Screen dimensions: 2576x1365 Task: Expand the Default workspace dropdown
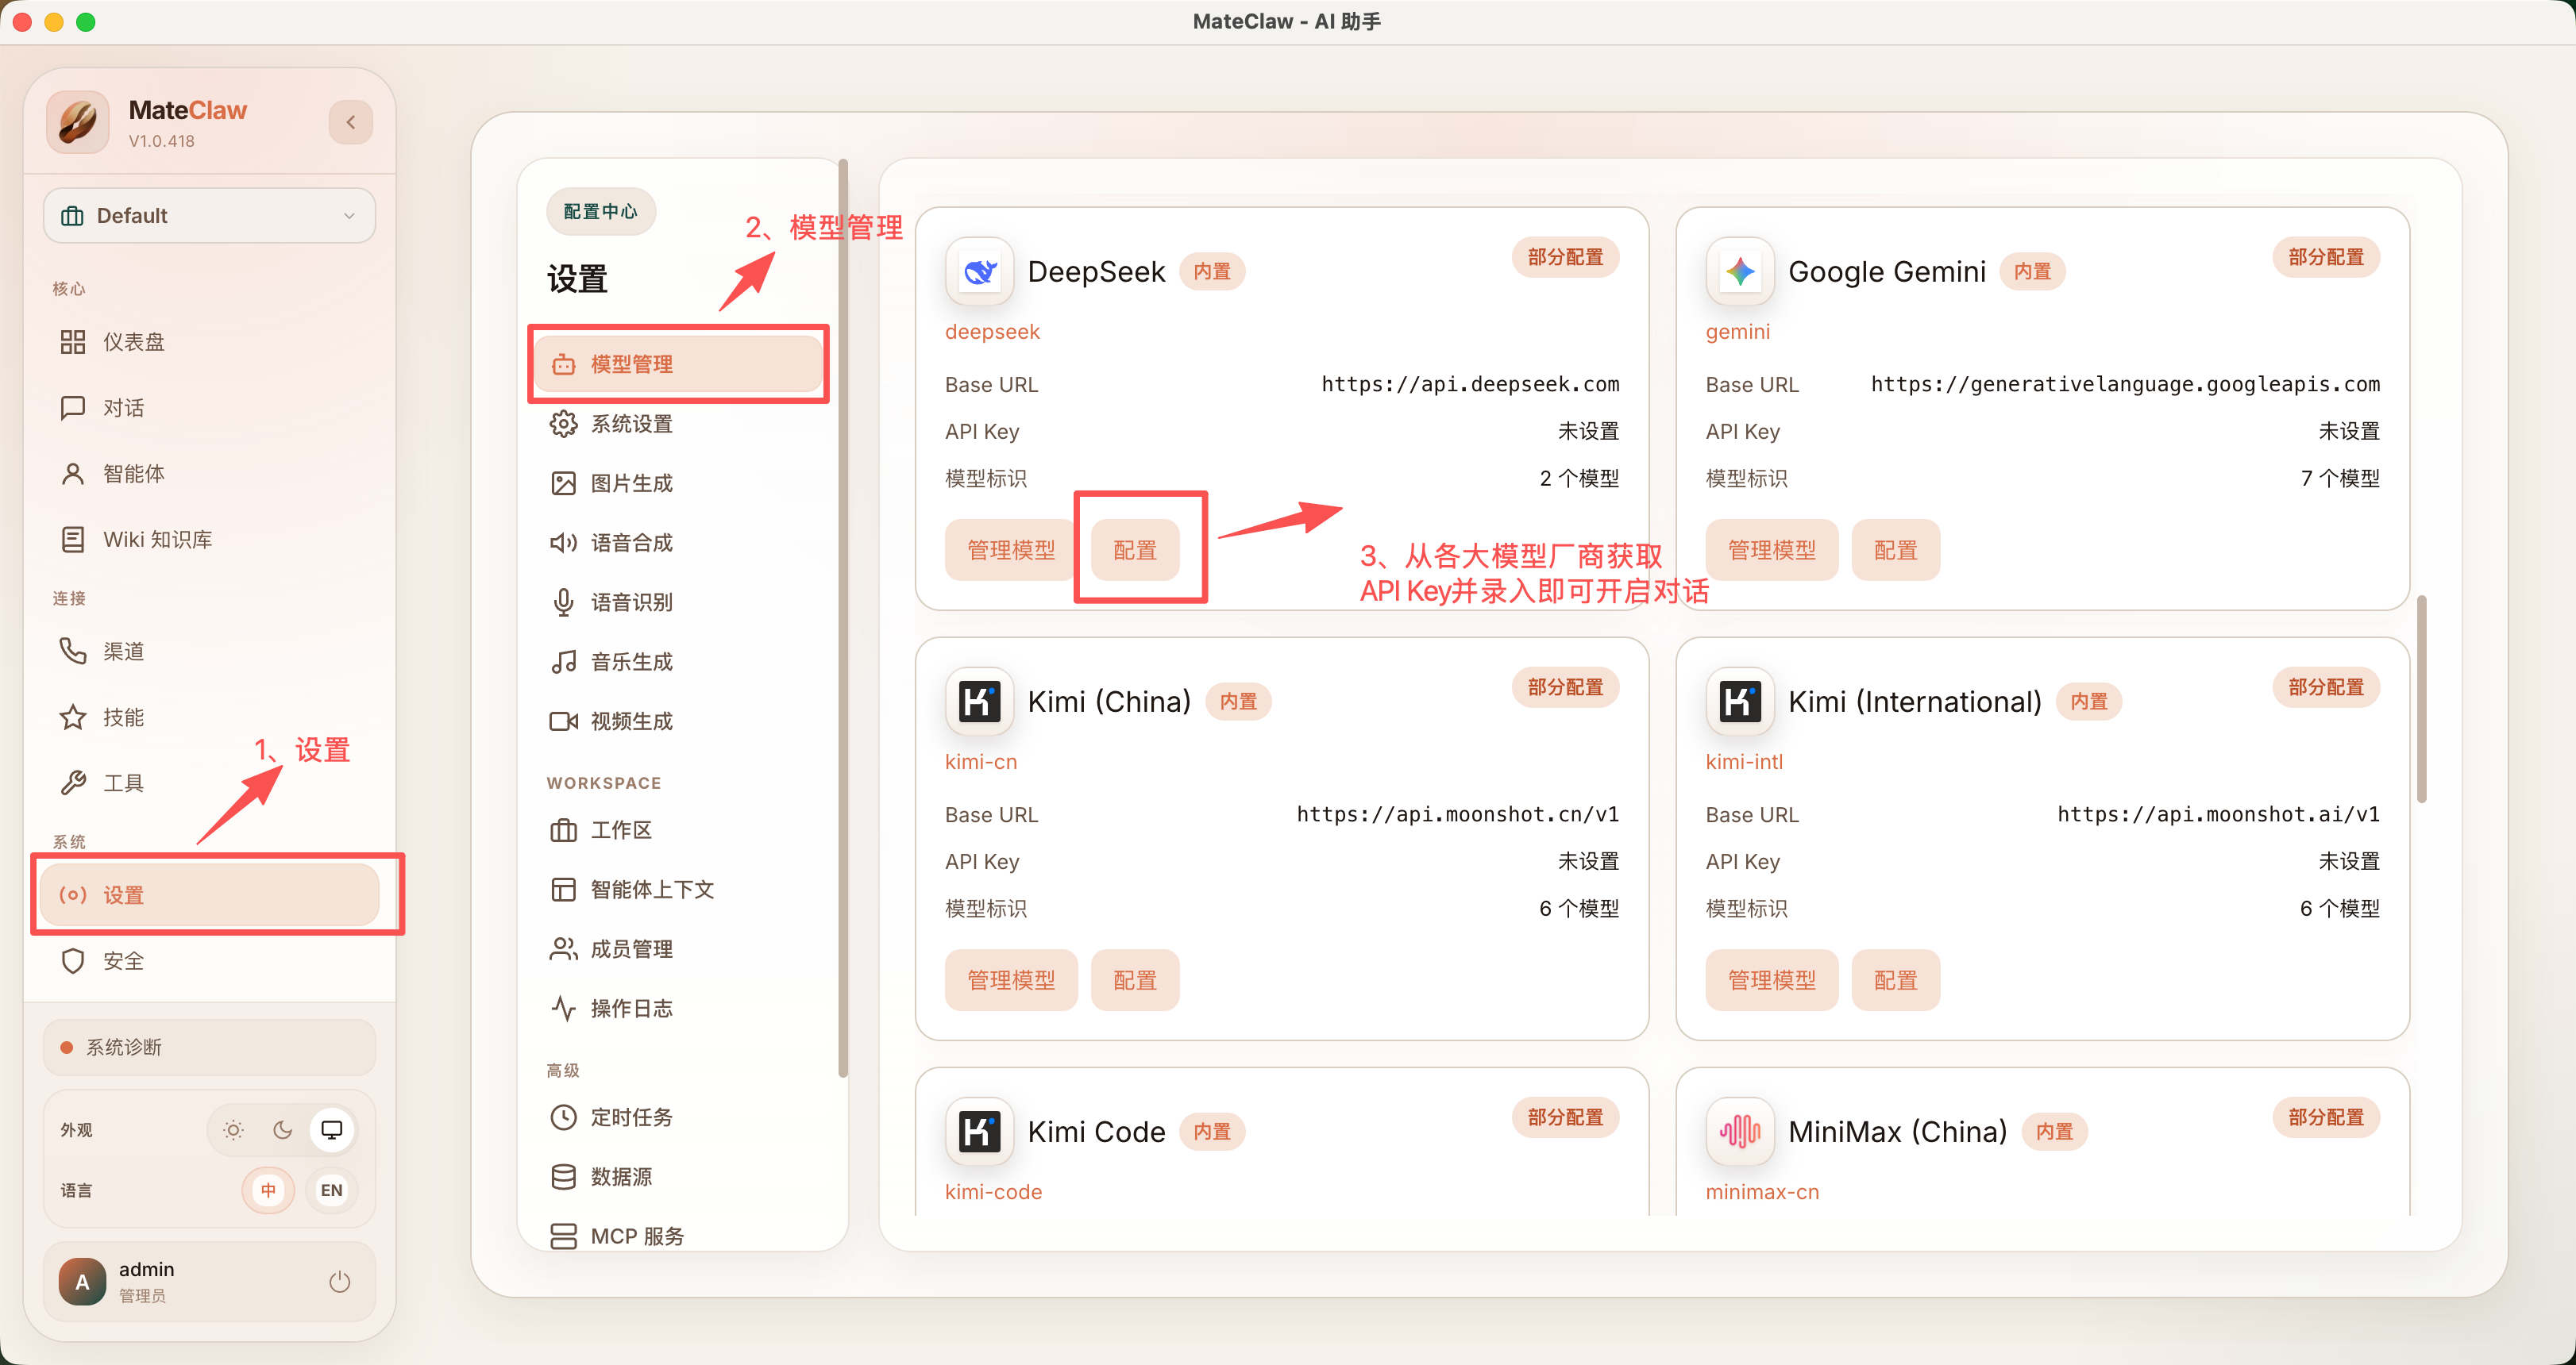point(209,216)
